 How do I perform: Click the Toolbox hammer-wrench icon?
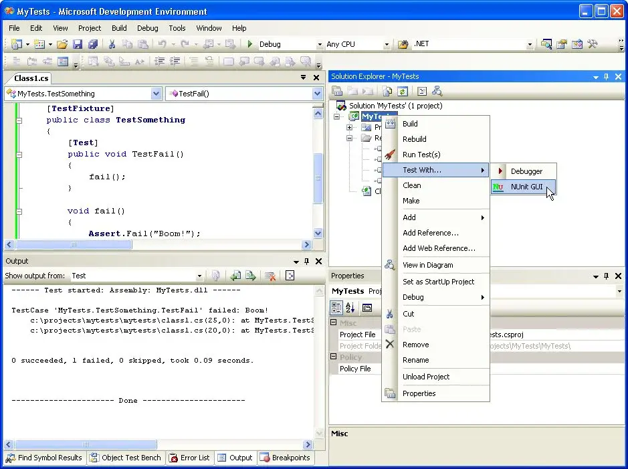coord(593,44)
